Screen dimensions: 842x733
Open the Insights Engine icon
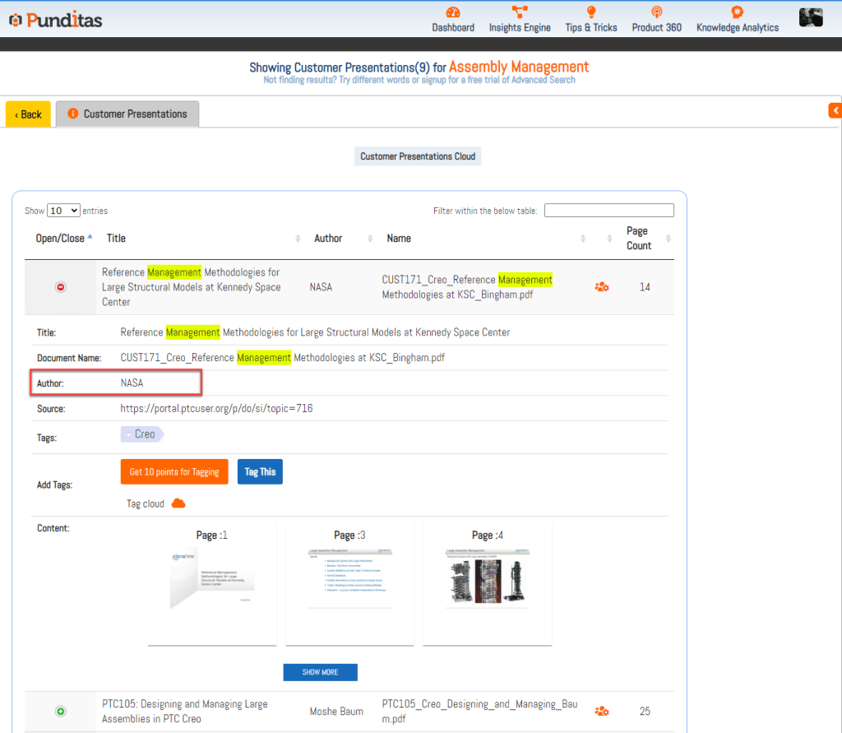pyautogui.click(x=520, y=12)
